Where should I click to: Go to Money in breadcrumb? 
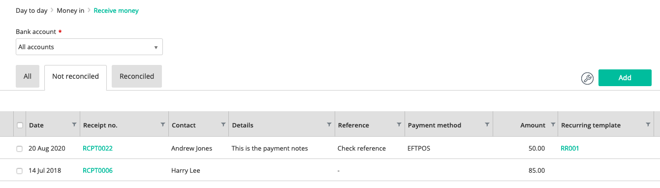coord(70,10)
